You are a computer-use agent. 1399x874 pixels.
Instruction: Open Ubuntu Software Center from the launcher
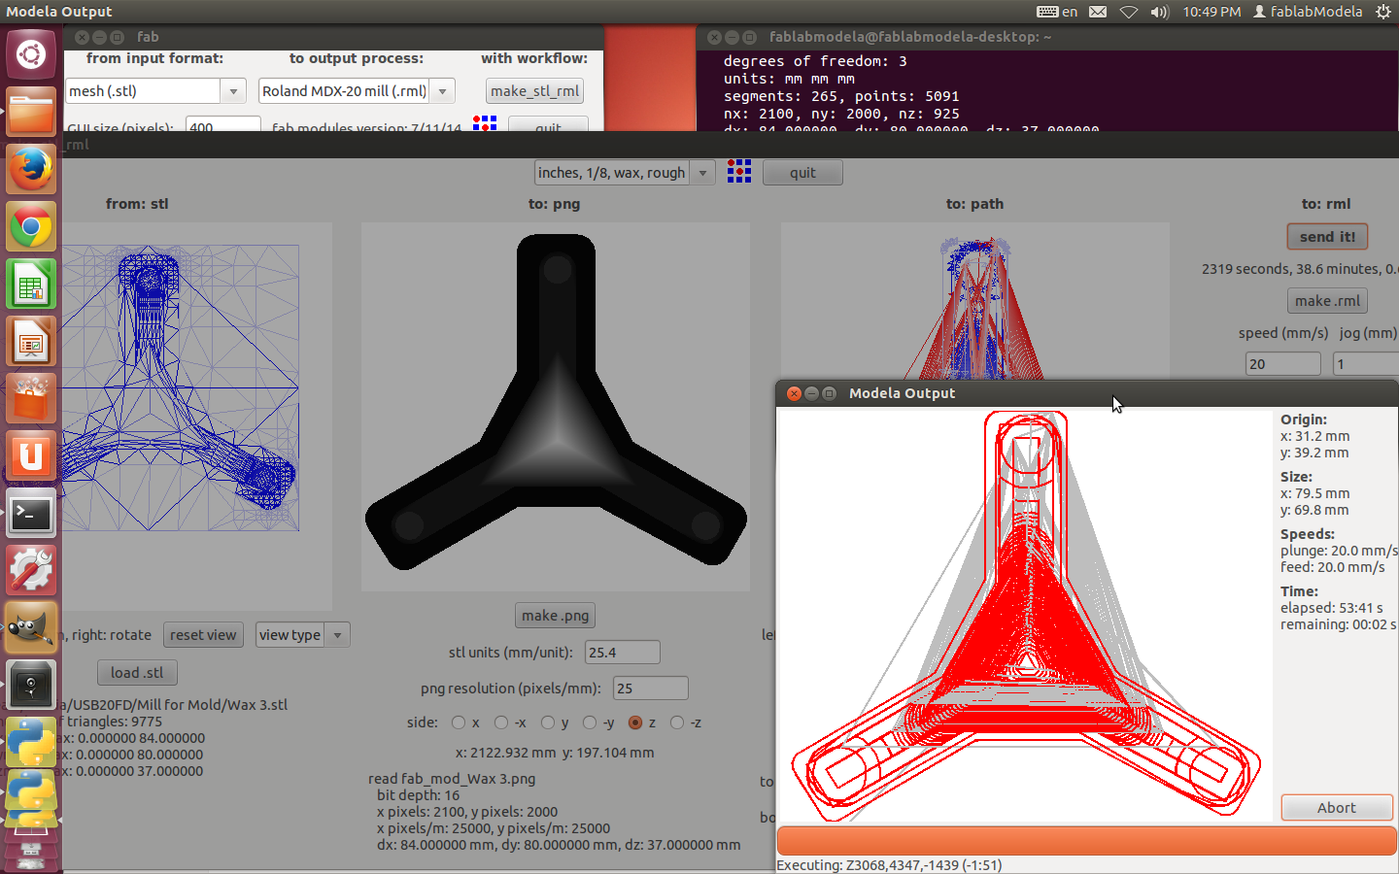pyautogui.click(x=31, y=399)
